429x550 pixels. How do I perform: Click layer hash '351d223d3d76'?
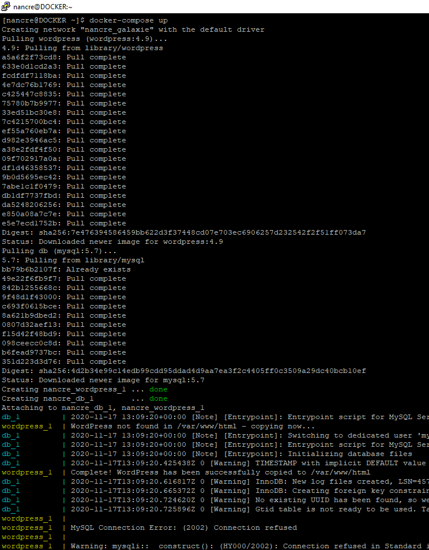(x=29, y=361)
